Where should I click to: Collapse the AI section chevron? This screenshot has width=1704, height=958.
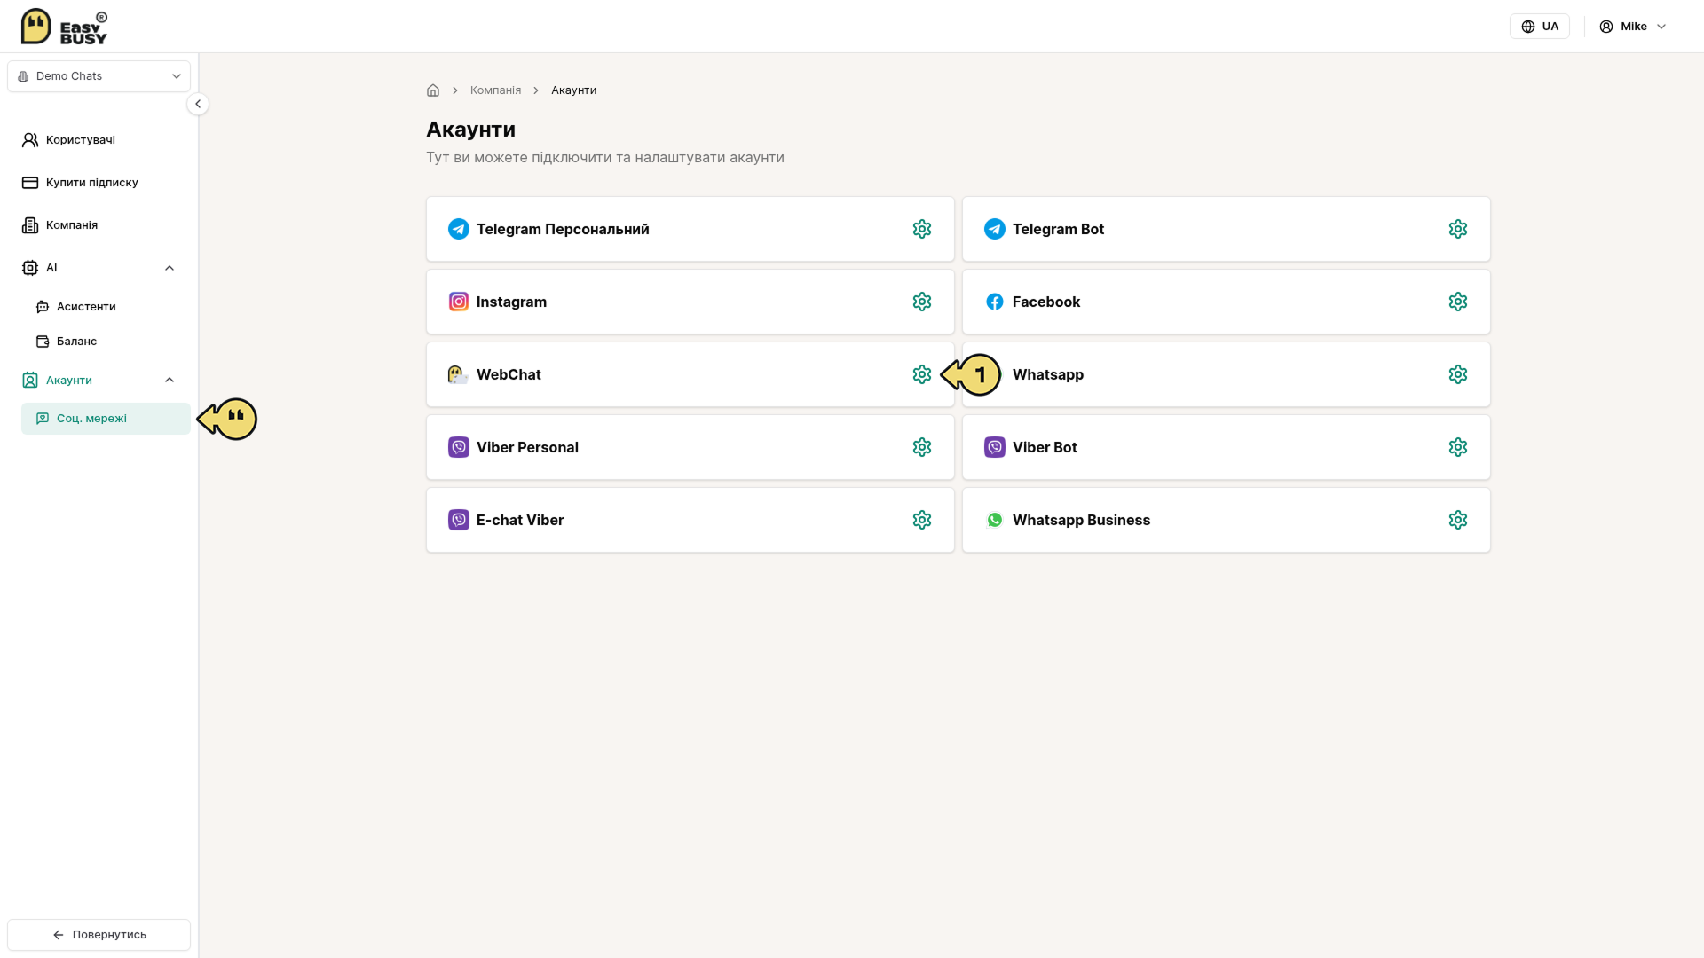[170, 268]
